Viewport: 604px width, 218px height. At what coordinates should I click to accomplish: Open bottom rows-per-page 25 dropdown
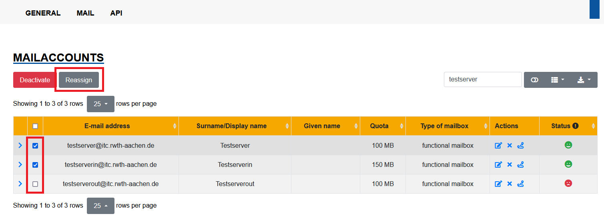point(100,206)
